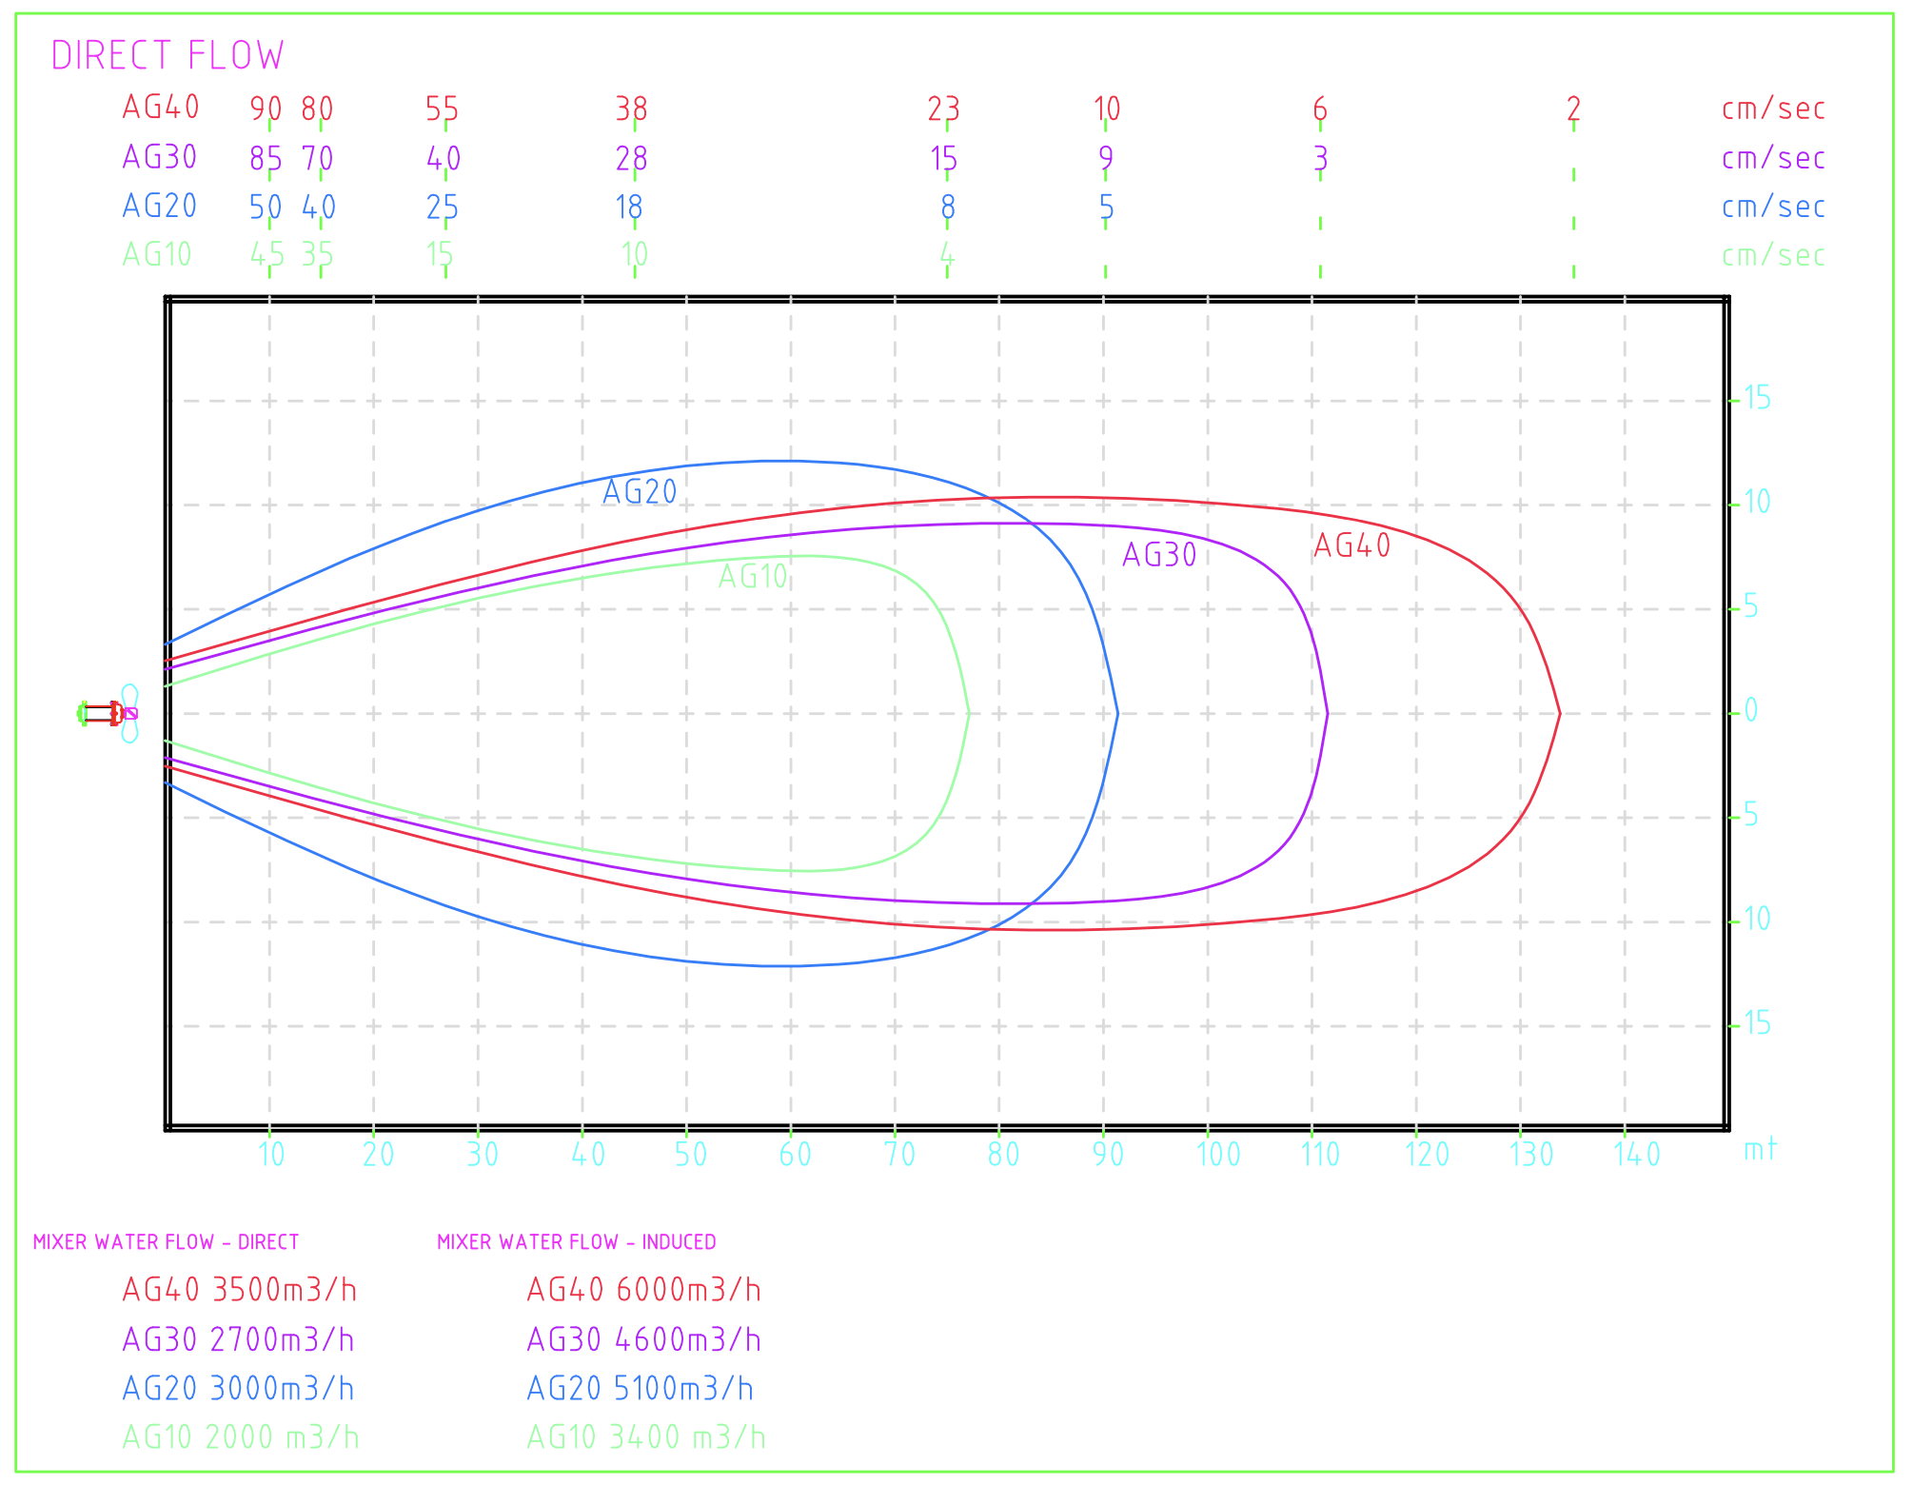Click the red AG40 row header in velocity table

pos(161,108)
